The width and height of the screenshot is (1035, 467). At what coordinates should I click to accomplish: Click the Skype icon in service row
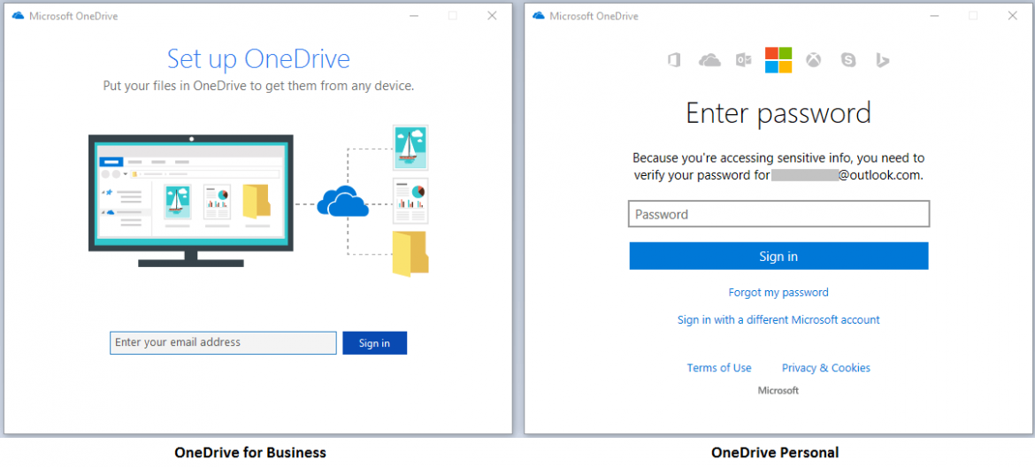(x=848, y=60)
